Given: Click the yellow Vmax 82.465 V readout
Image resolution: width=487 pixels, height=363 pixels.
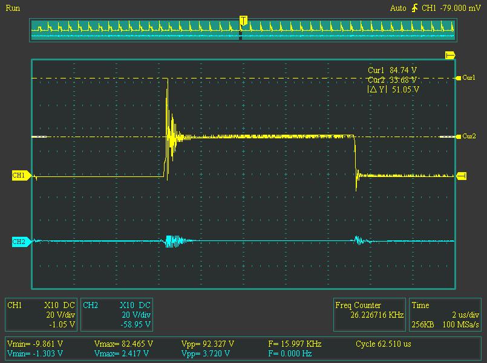Looking at the screenshot, I should click(x=123, y=344).
